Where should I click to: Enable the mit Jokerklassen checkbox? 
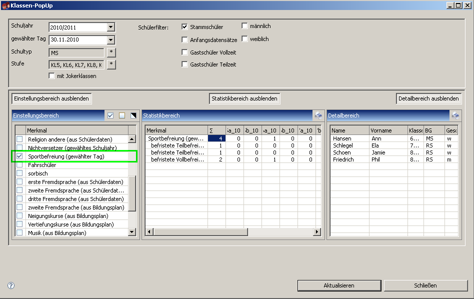tap(52, 76)
